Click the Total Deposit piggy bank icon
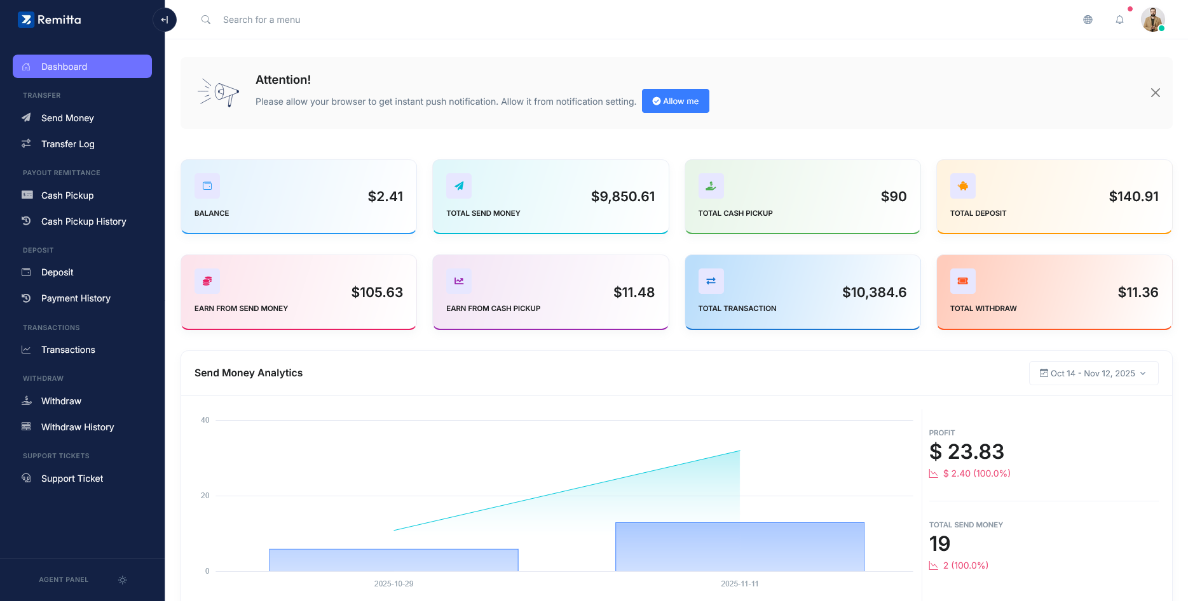 tap(962, 186)
